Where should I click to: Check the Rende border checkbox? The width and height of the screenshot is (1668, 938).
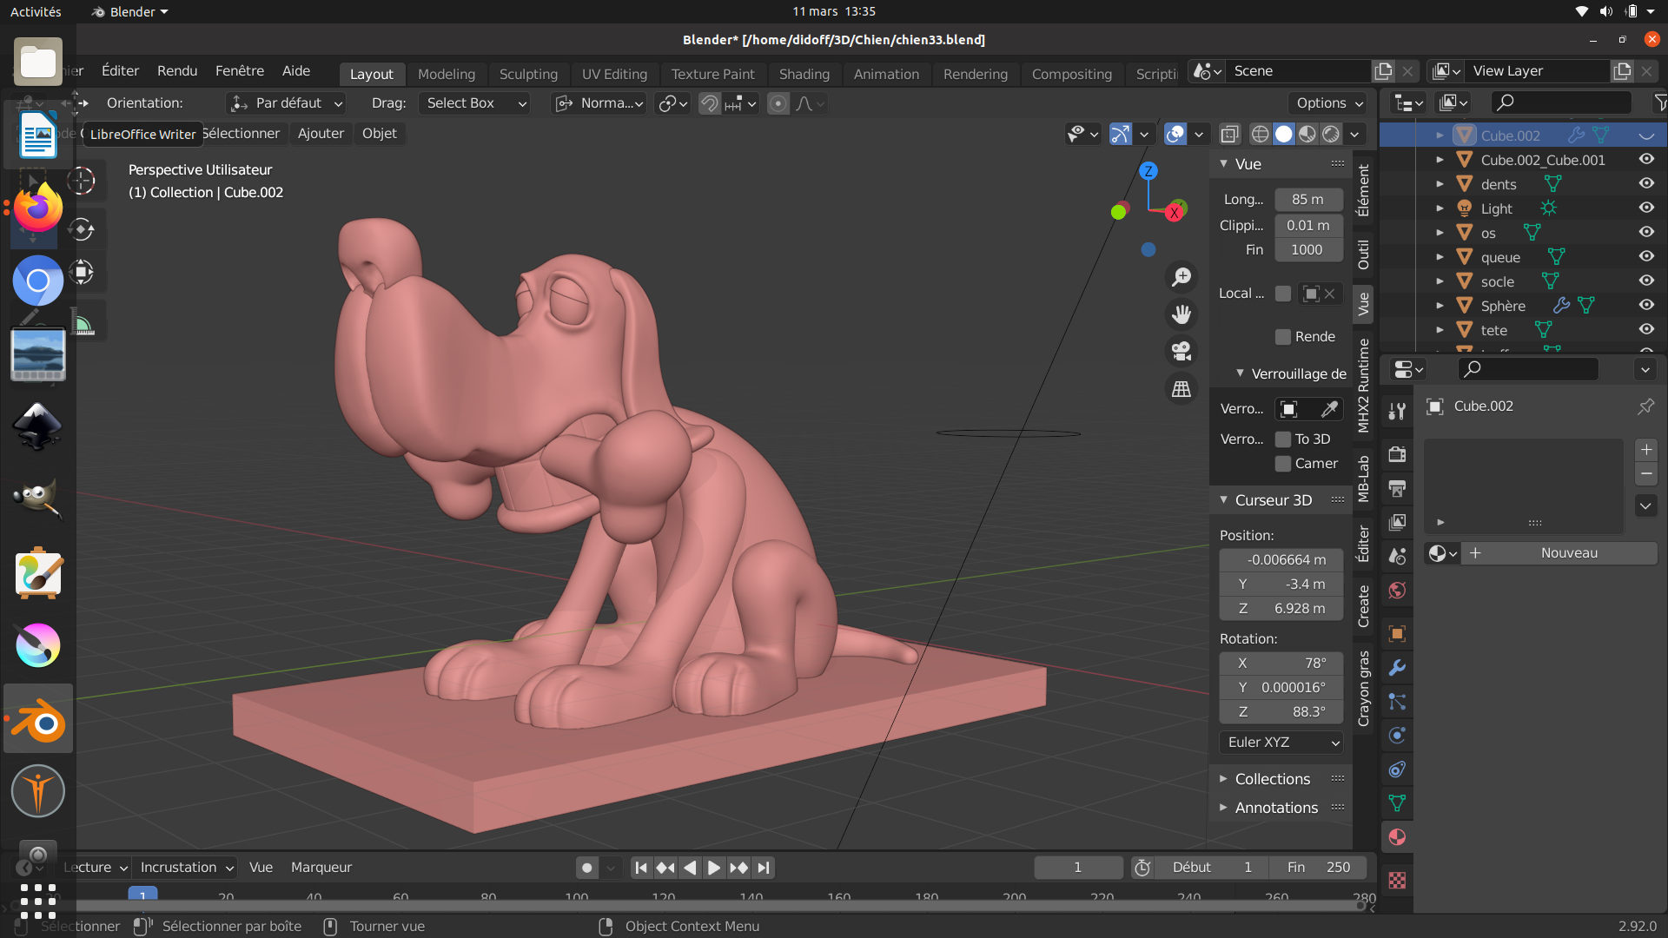[1283, 337]
